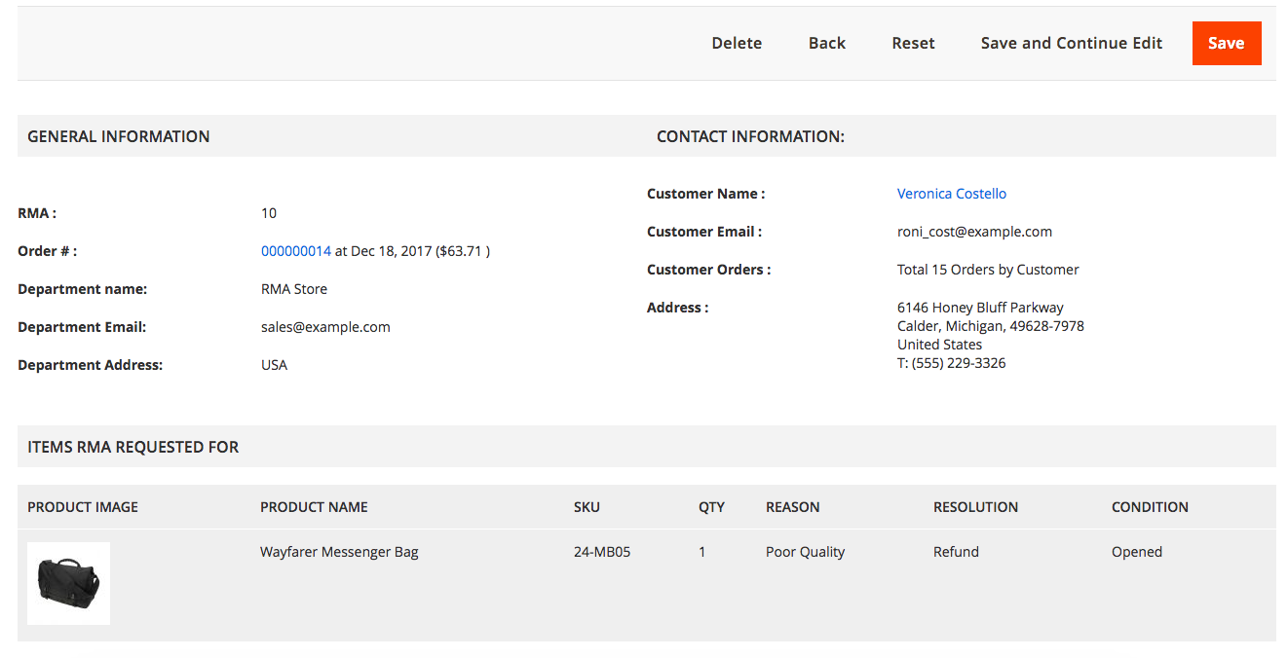Open order number 000000014 link
The width and height of the screenshot is (1288, 658).
tap(296, 251)
